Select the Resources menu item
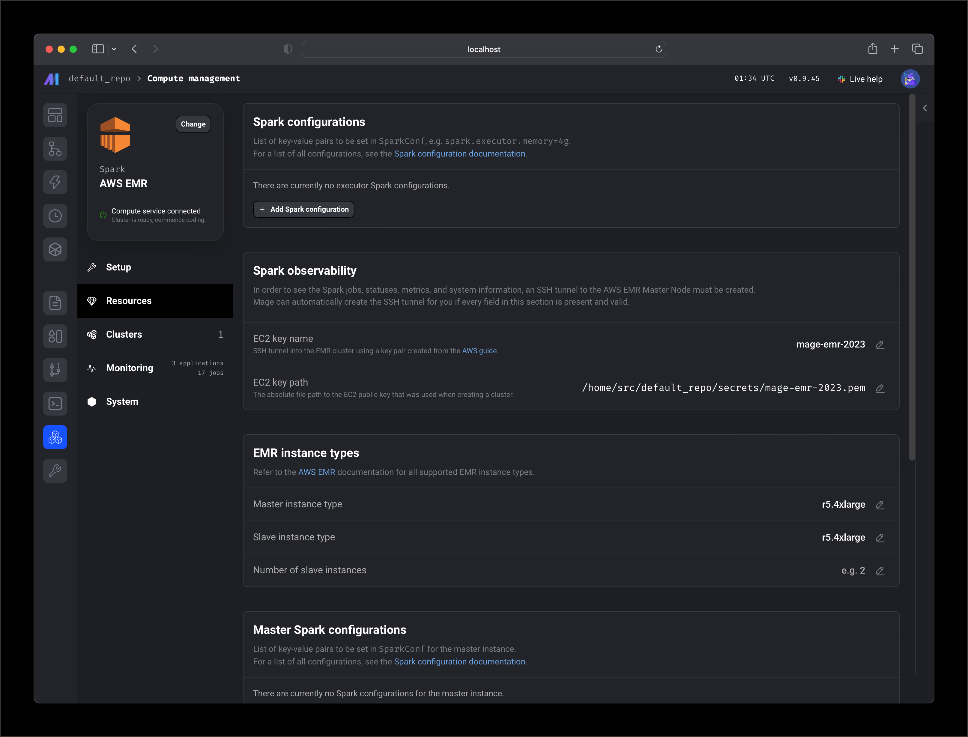Viewport: 968px width, 737px height. coord(155,301)
